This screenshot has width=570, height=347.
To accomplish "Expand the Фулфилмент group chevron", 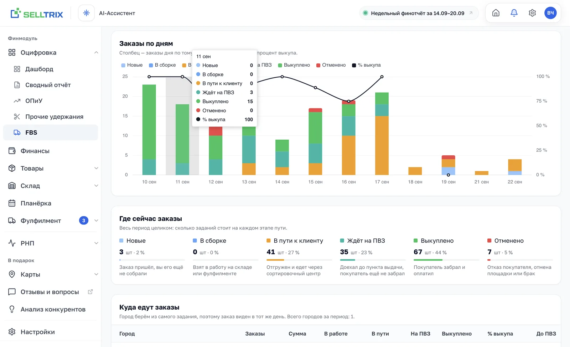I will 96,221.
